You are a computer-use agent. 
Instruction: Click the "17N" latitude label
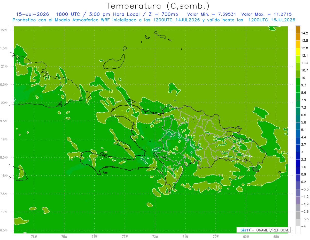point(4,212)
